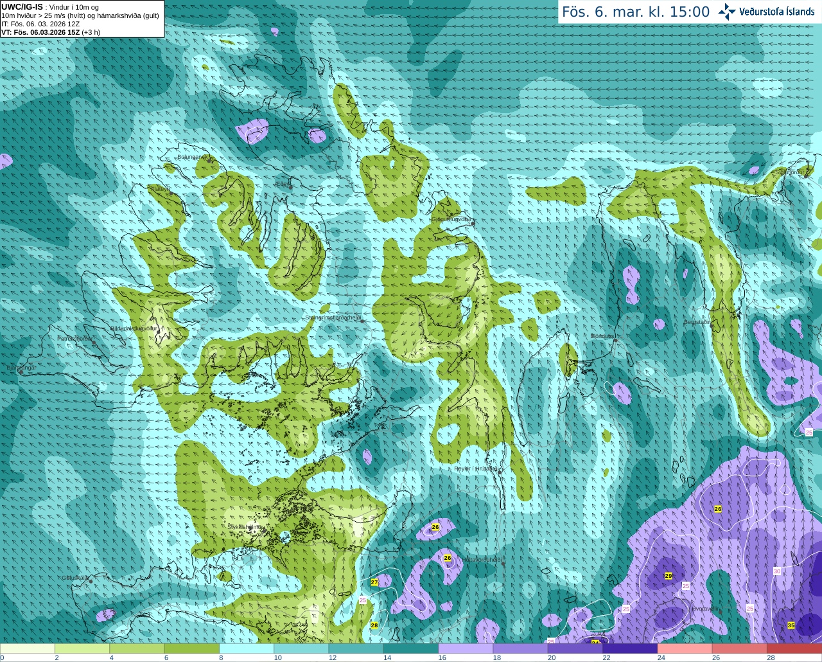Click contour label 25 beside gust marker 29
The height and width of the screenshot is (662, 822).
pos(685,586)
